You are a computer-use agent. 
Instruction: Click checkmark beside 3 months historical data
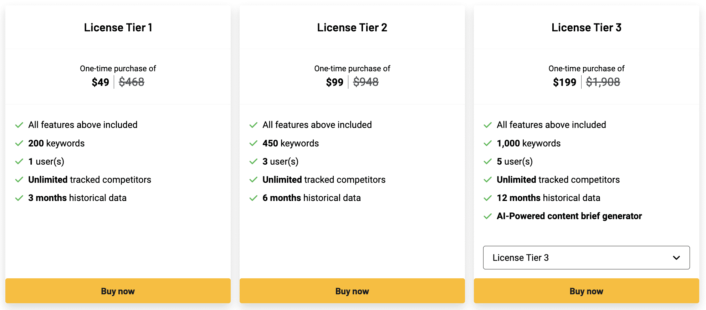pyautogui.click(x=19, y=198)
